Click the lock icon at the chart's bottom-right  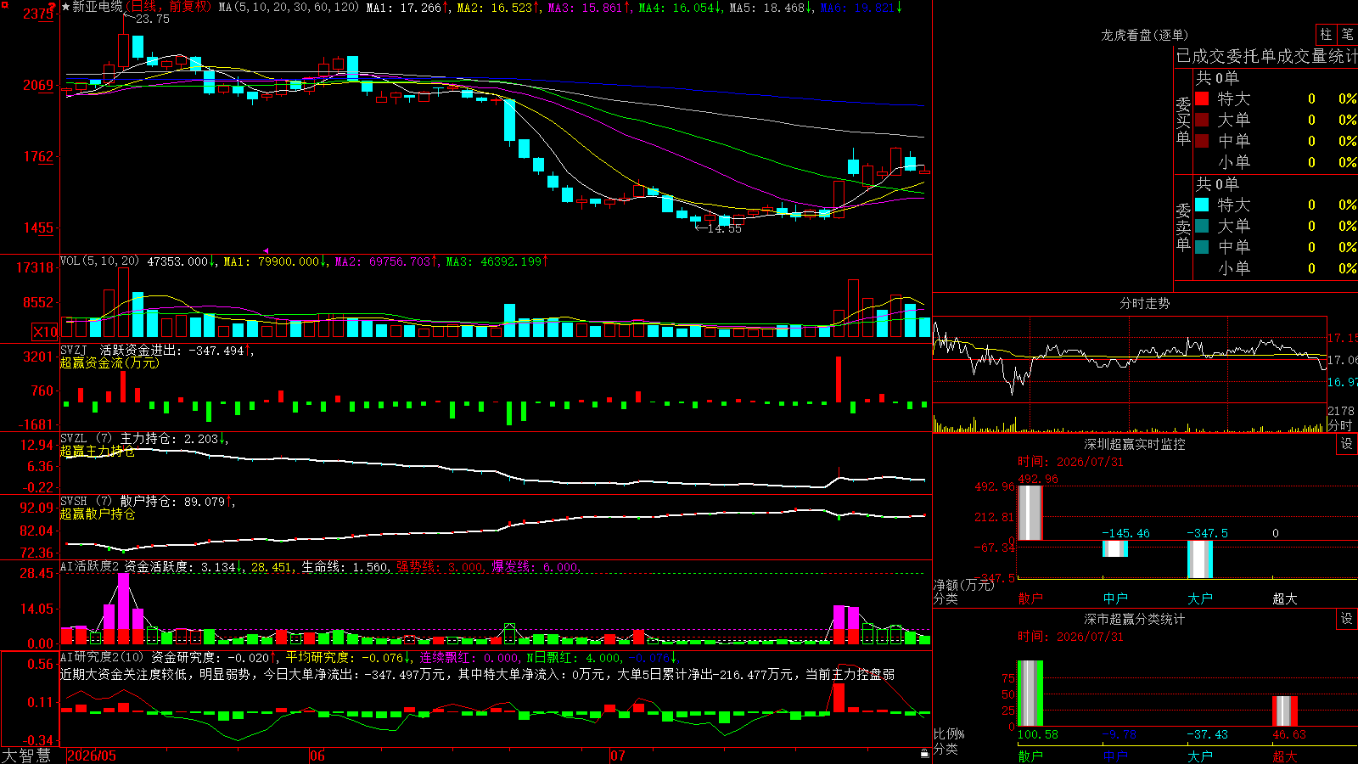pos(924,753)
